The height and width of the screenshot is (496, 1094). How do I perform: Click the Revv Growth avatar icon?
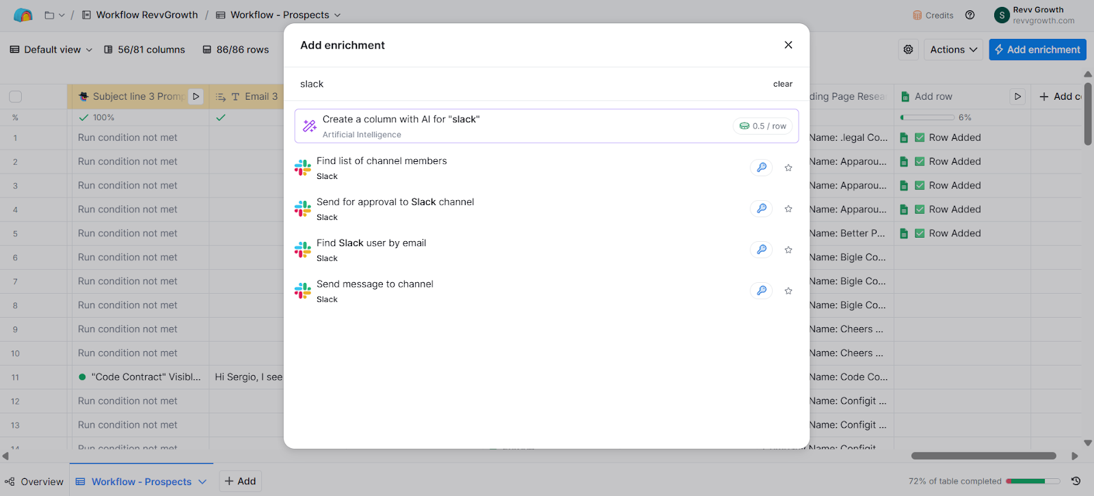tap(1002, 15)
